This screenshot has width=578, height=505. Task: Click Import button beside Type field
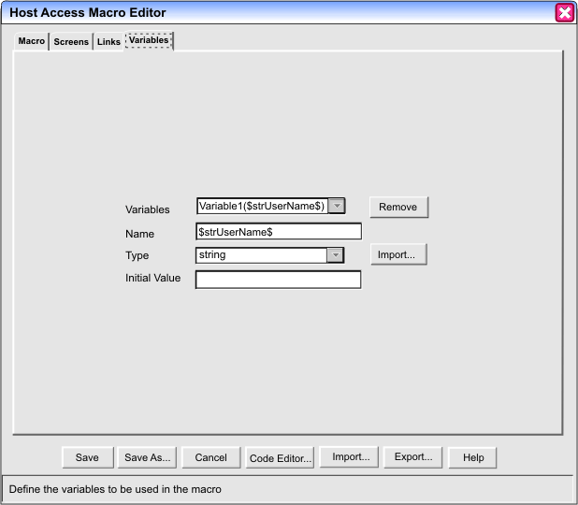398,254
